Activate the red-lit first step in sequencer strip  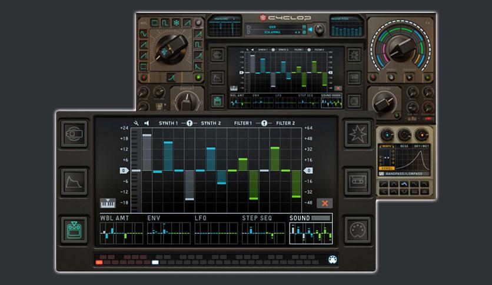pyautogui.click(x=99, y=263)
